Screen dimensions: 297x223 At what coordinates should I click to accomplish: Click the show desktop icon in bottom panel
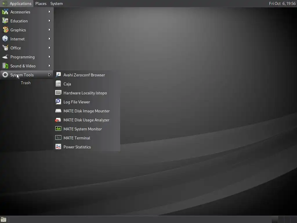[x=3, y=220]
